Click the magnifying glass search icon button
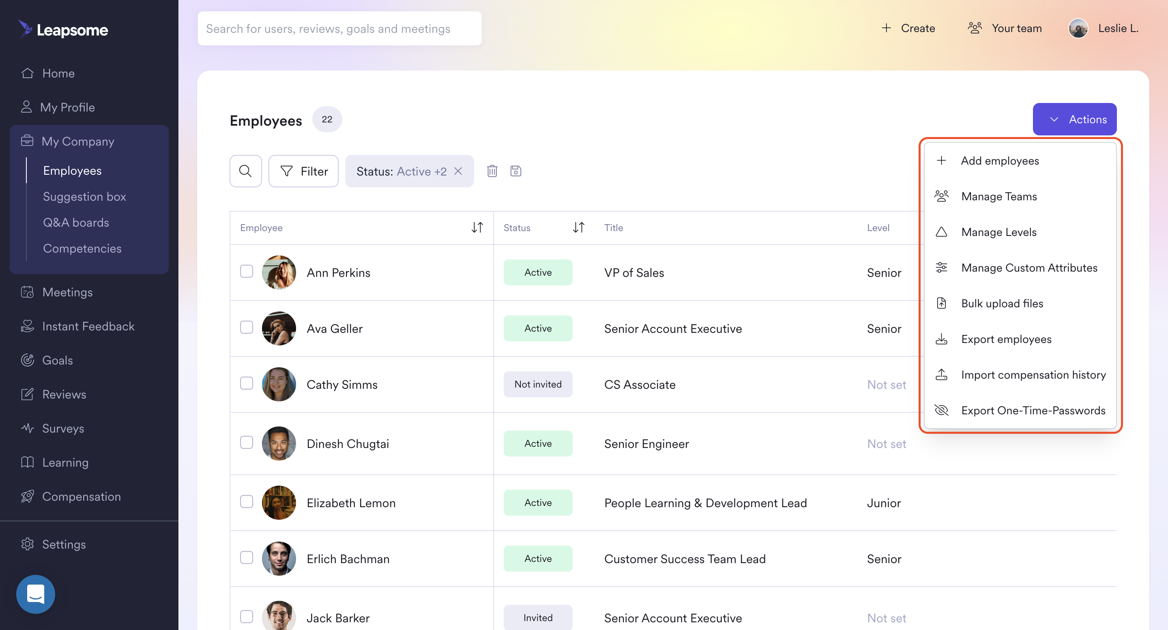This screenshot has height=630, width=1168. click(x=245, y=171)
